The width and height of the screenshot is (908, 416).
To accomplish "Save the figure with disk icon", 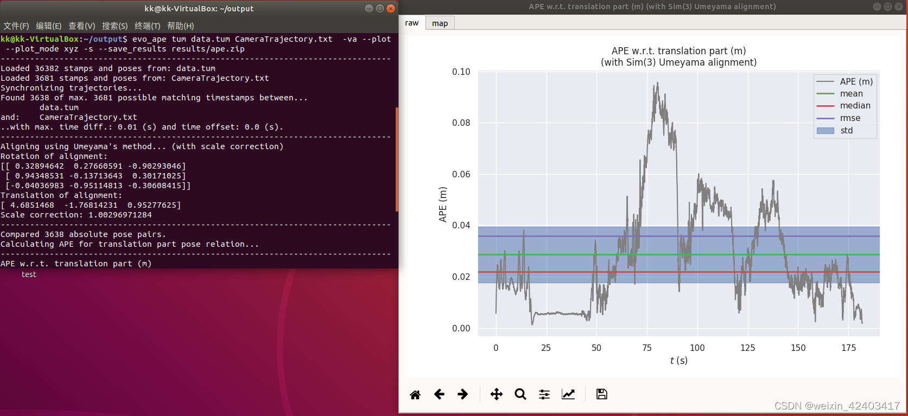I will pyautogui.click(x=602, y=394).
